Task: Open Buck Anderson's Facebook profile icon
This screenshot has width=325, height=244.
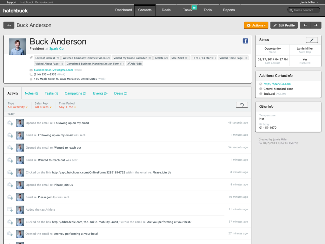Action: [x=245, y=41]
